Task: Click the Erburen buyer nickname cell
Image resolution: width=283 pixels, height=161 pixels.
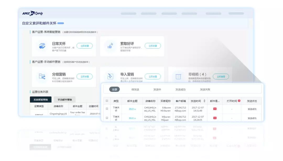Action: pyautogui.click(x=166, y=109)
